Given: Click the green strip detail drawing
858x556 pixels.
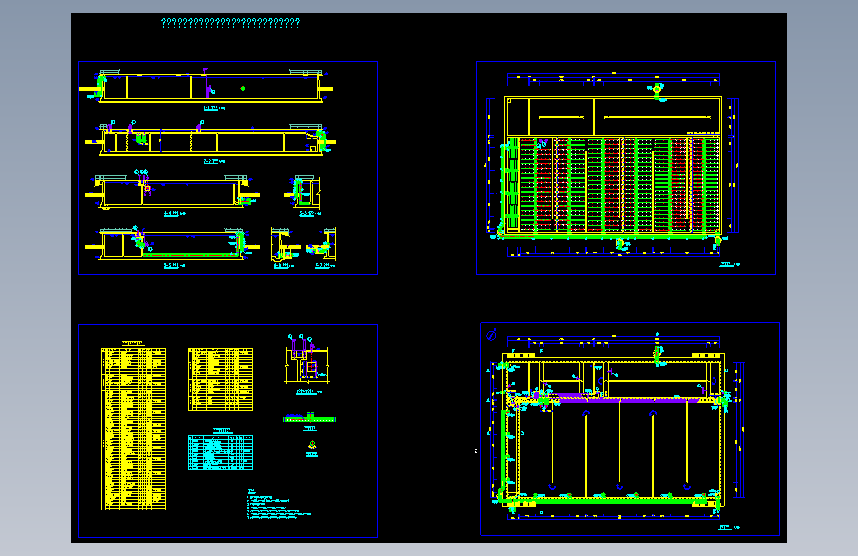Looking at the screenshot, I should click(310, 419).
